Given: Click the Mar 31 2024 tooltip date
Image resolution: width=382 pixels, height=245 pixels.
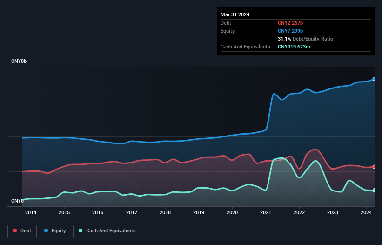Looking at the screenshot, I should click(x=235, y=14).
